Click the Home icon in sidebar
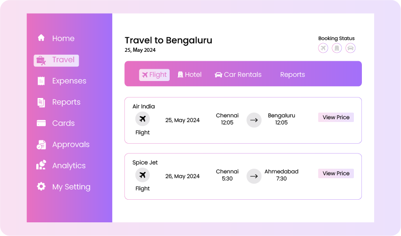 (41, 38)
